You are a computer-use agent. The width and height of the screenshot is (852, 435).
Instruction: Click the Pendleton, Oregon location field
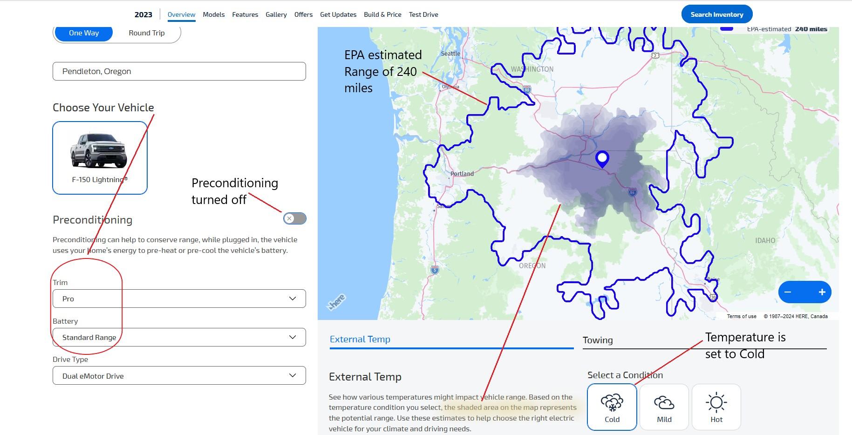click(x=179, y=71)
